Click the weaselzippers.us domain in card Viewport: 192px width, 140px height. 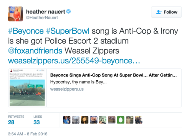pos(67,89)
